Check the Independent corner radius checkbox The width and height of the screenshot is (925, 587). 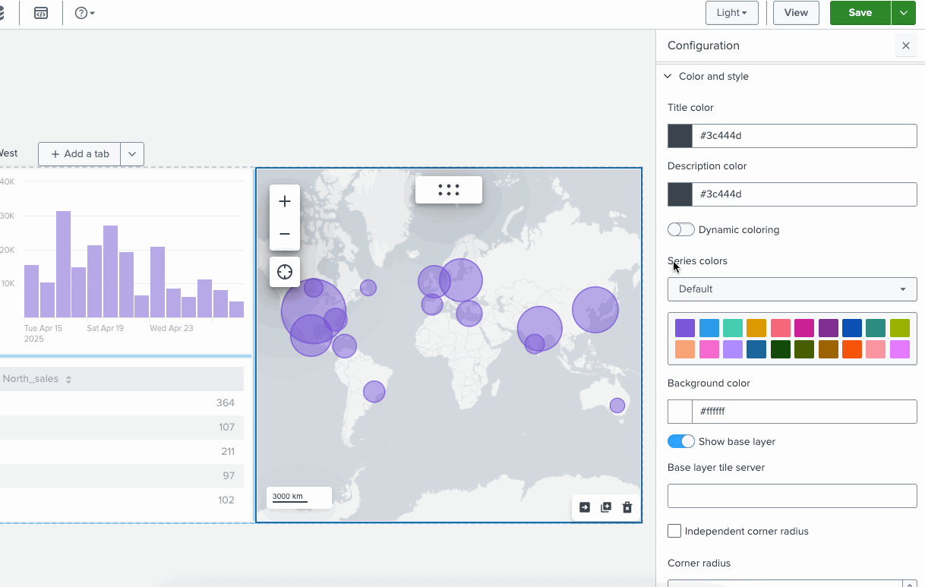pos(674,531)
